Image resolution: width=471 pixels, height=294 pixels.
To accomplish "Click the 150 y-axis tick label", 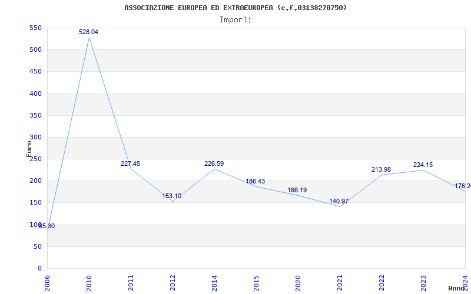I will 35,203.
